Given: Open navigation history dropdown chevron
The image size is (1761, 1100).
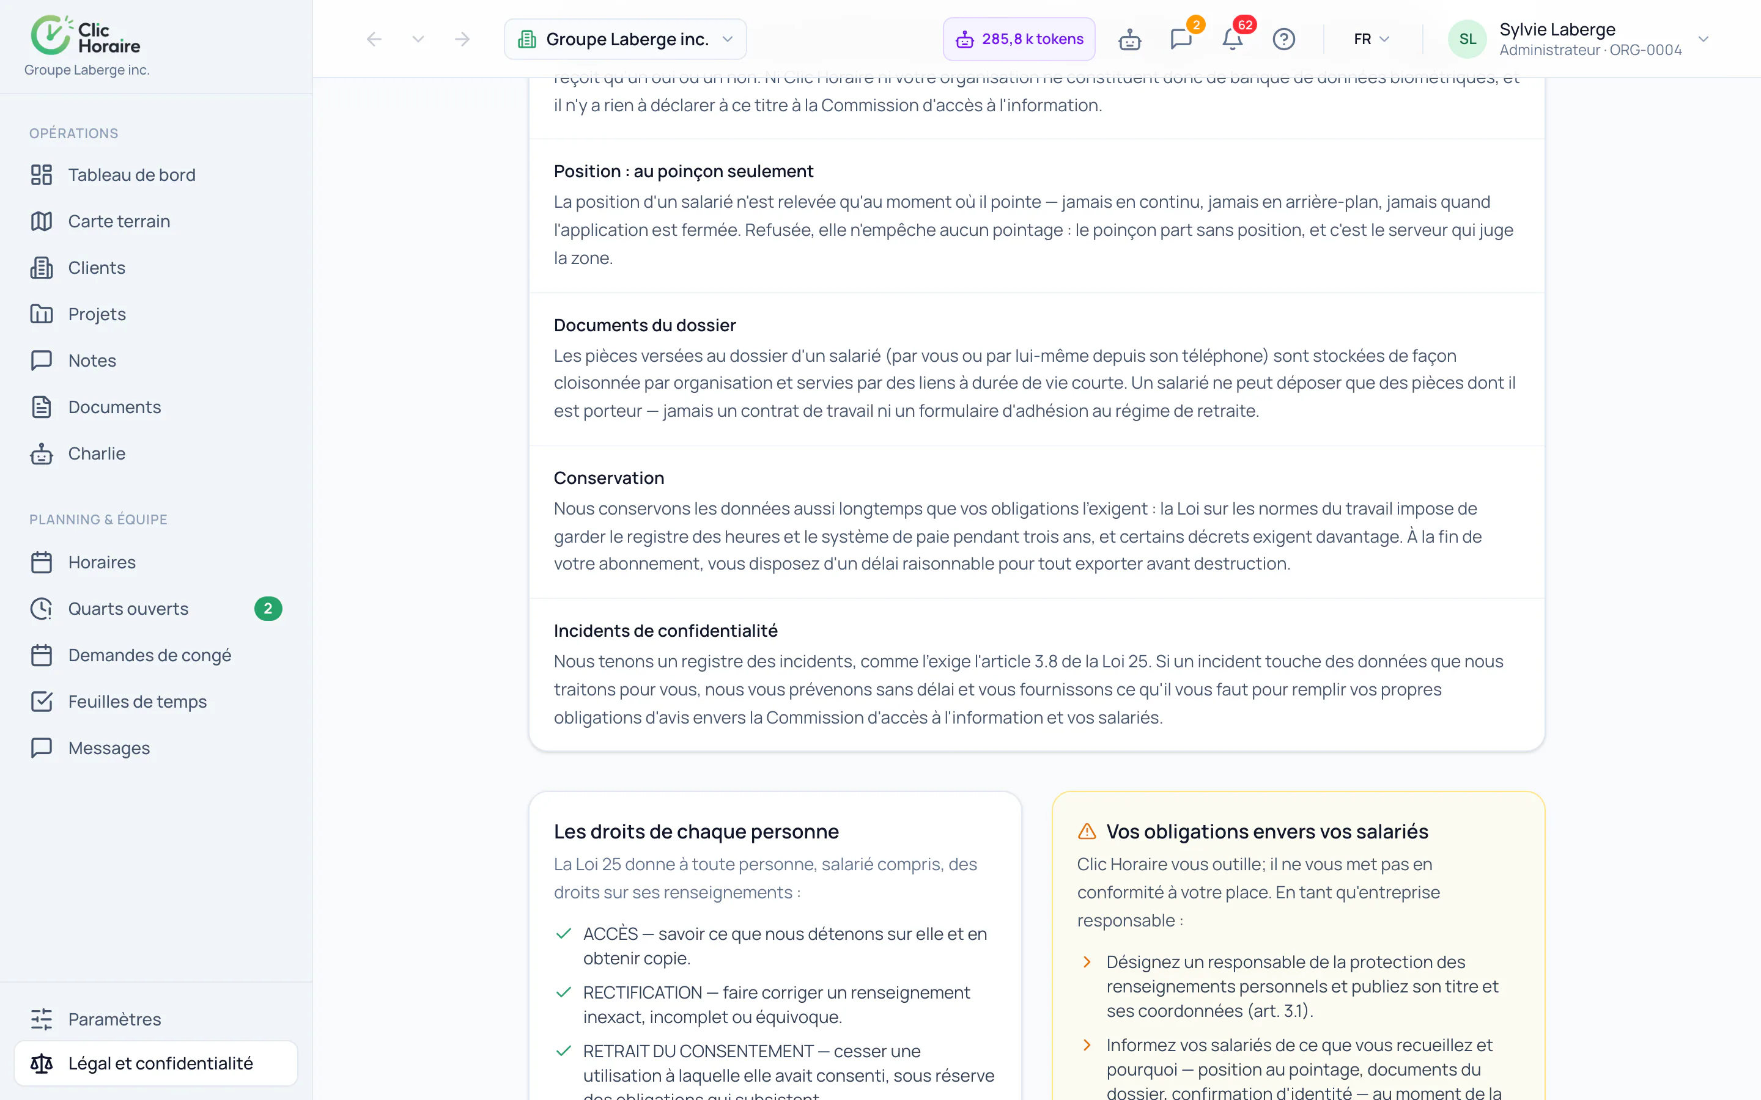Looking at the screenshot, I should coord(418,39).
